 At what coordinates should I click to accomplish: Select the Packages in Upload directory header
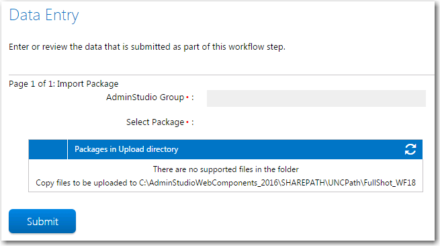point(126,149)
